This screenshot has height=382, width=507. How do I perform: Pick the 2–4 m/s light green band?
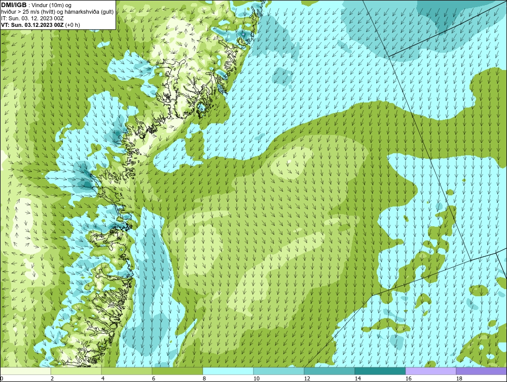76,371
